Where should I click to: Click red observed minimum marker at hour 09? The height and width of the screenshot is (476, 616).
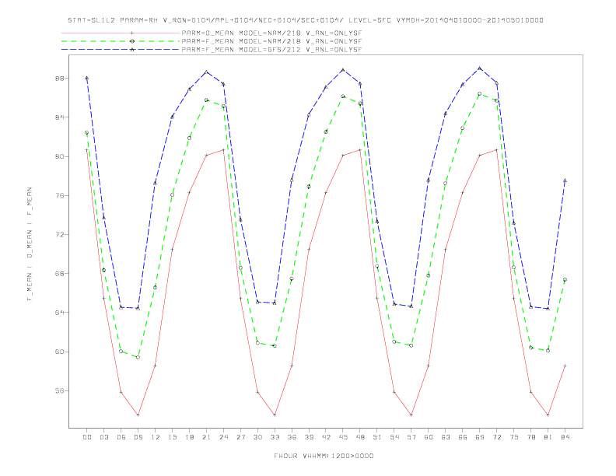point(138,415)
